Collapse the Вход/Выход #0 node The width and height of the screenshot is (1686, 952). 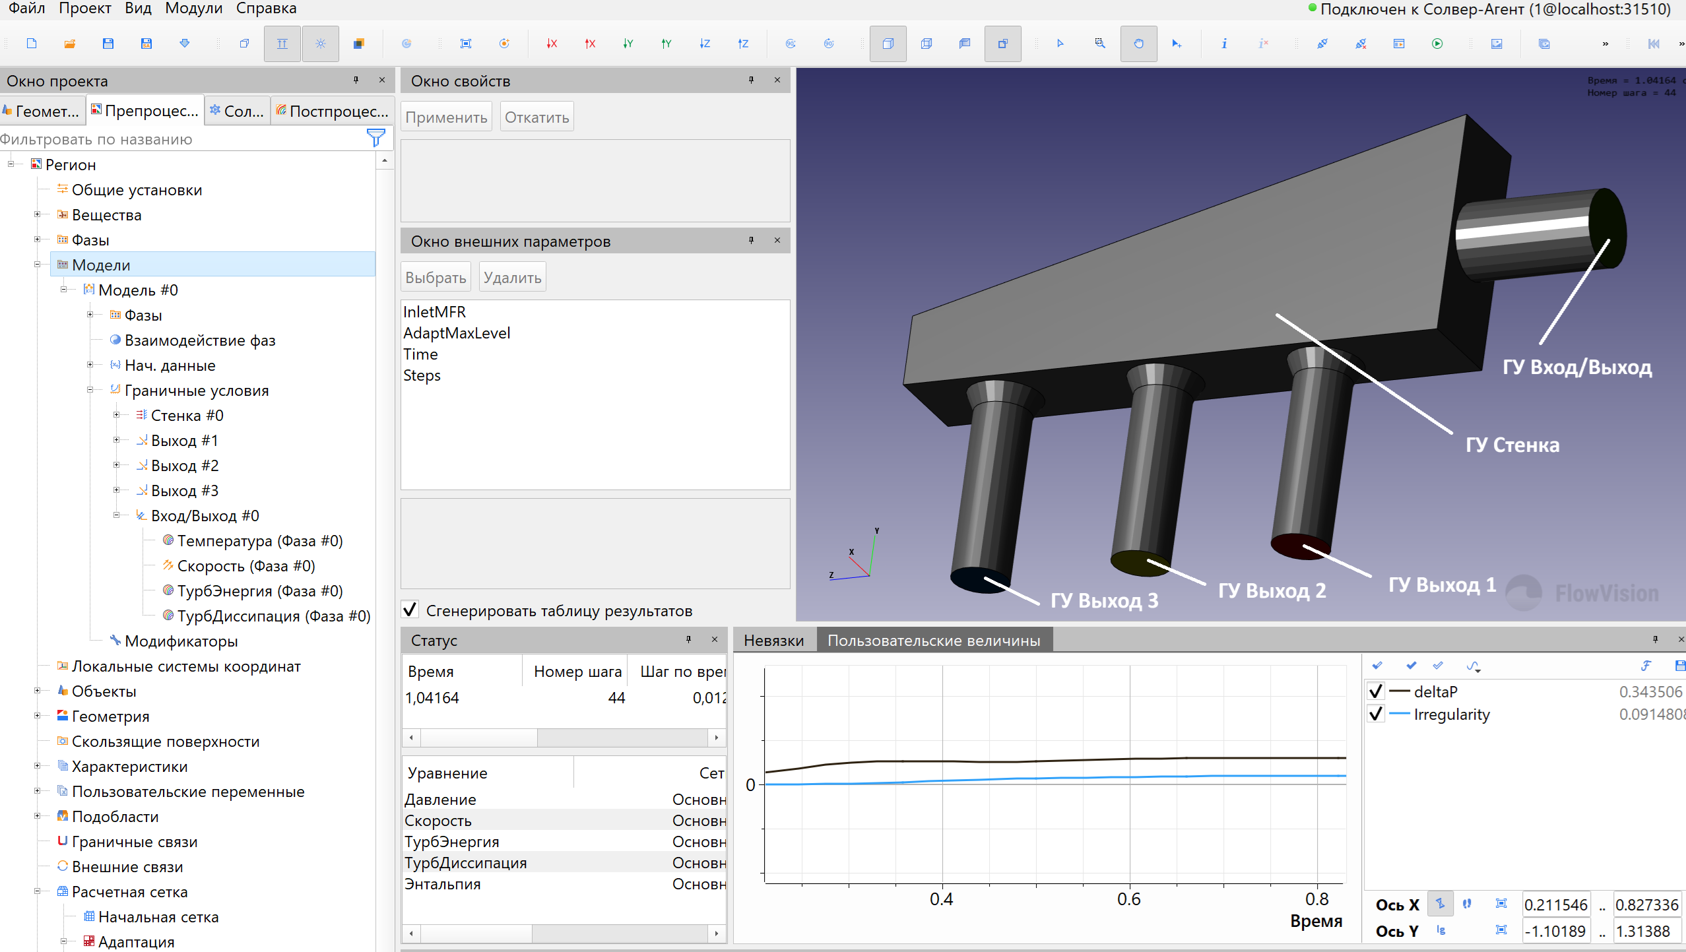pyautogui.click(x=117, y=515)
